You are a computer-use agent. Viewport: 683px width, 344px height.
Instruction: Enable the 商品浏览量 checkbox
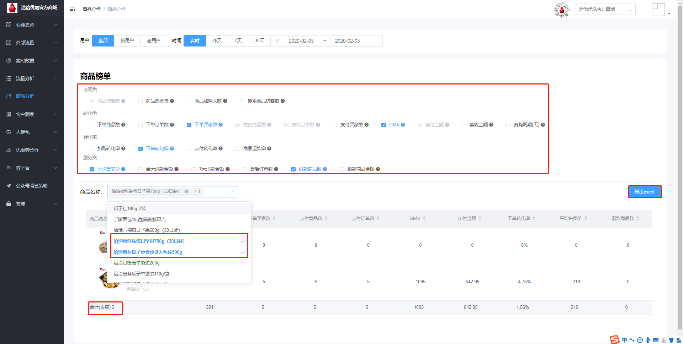[x=141, y=101]
